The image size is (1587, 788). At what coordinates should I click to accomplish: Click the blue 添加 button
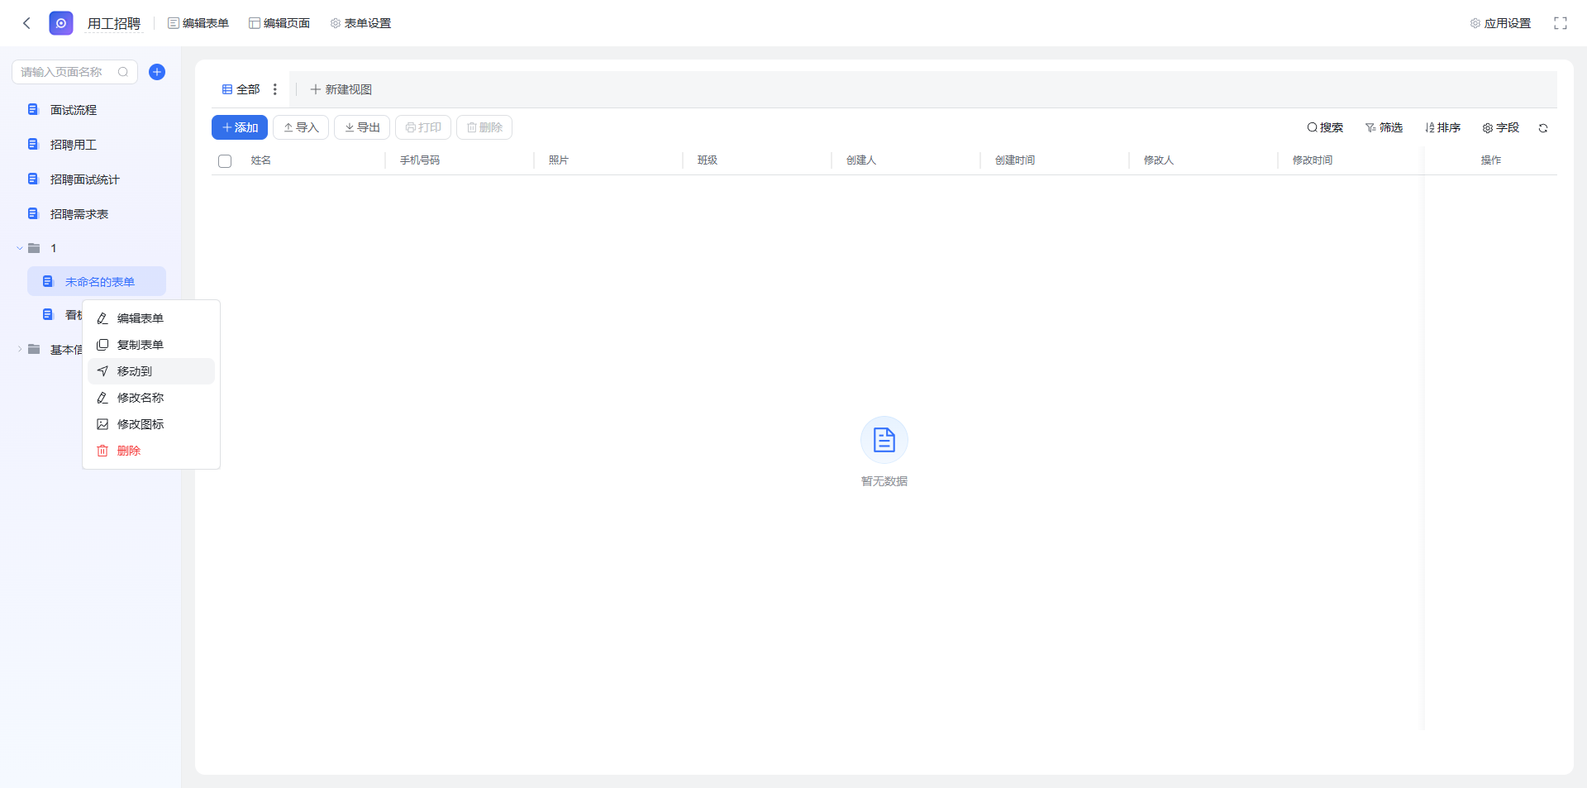pos(240,127)
